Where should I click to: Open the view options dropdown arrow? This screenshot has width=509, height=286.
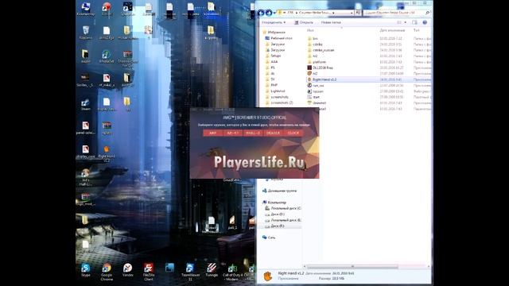405,22
